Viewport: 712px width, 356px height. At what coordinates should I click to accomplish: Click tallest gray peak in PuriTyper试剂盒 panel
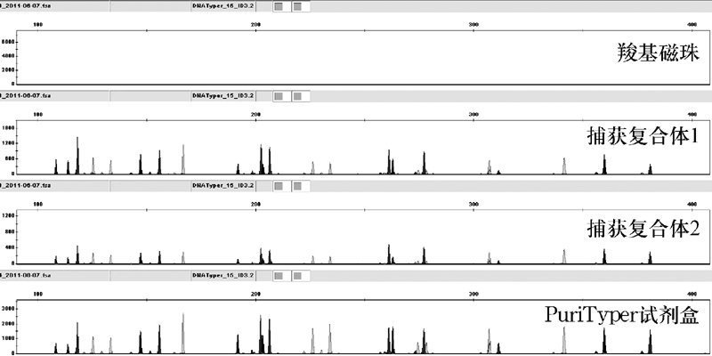pos(183,333)
